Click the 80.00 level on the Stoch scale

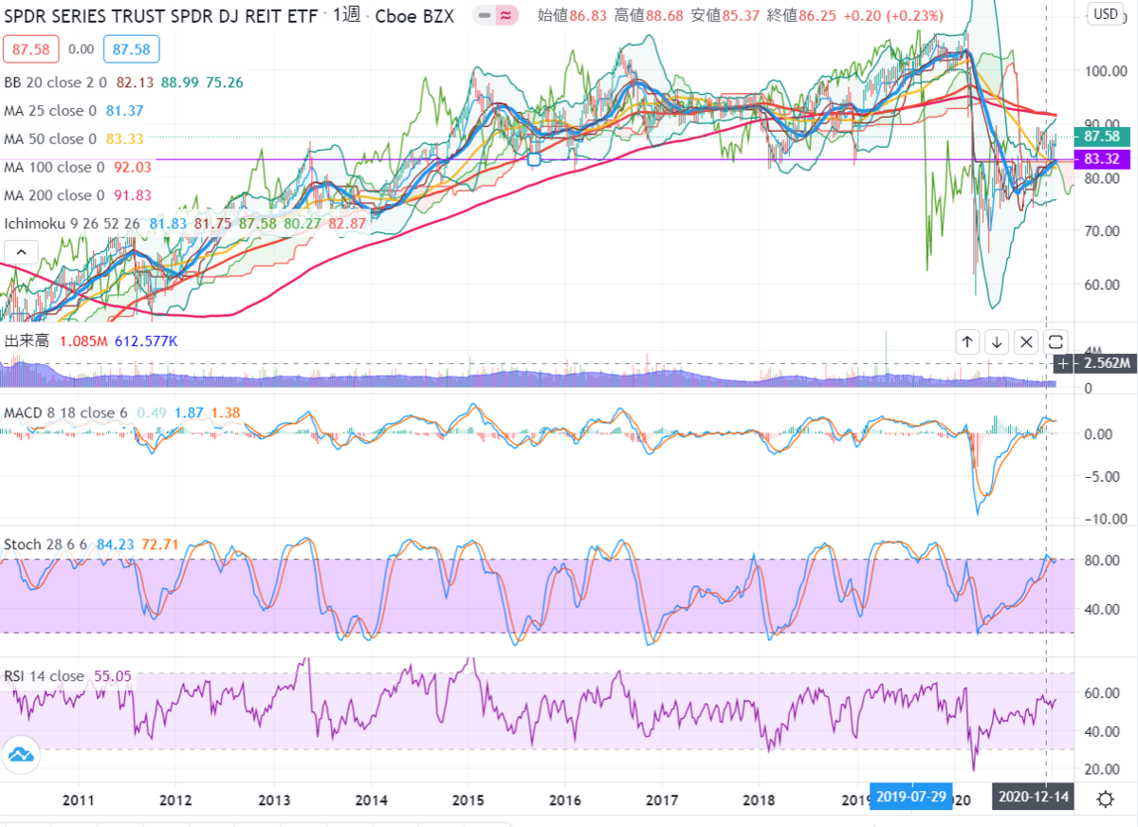point(1102,560)
